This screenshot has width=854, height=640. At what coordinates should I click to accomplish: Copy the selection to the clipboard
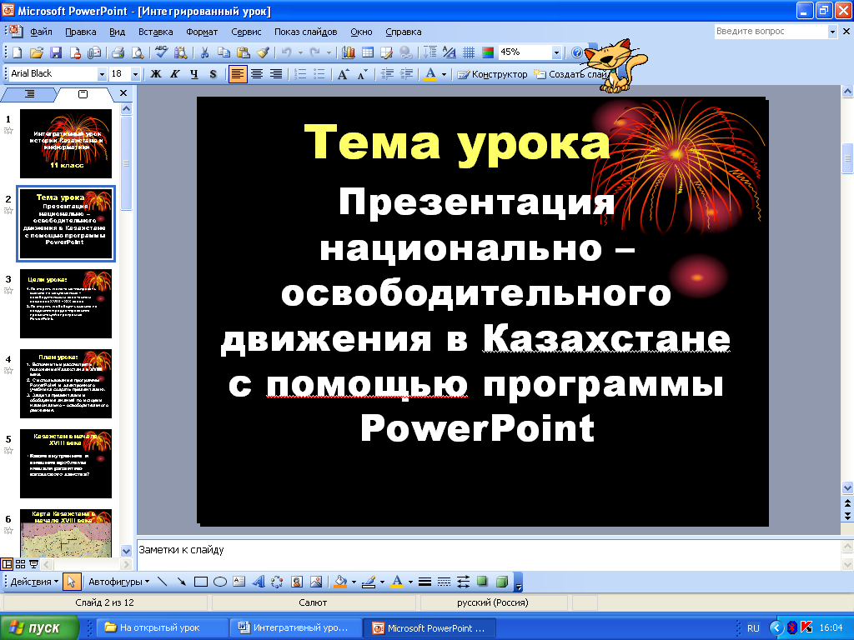click(224, 52)
